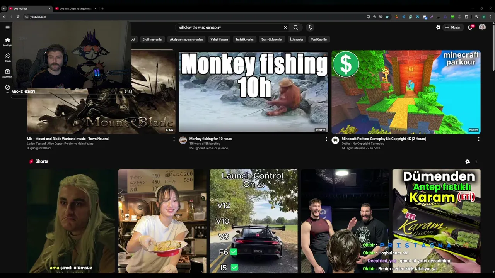Expand the tab search dropdown arrow

pyautogui.click(x=3, y=8)
